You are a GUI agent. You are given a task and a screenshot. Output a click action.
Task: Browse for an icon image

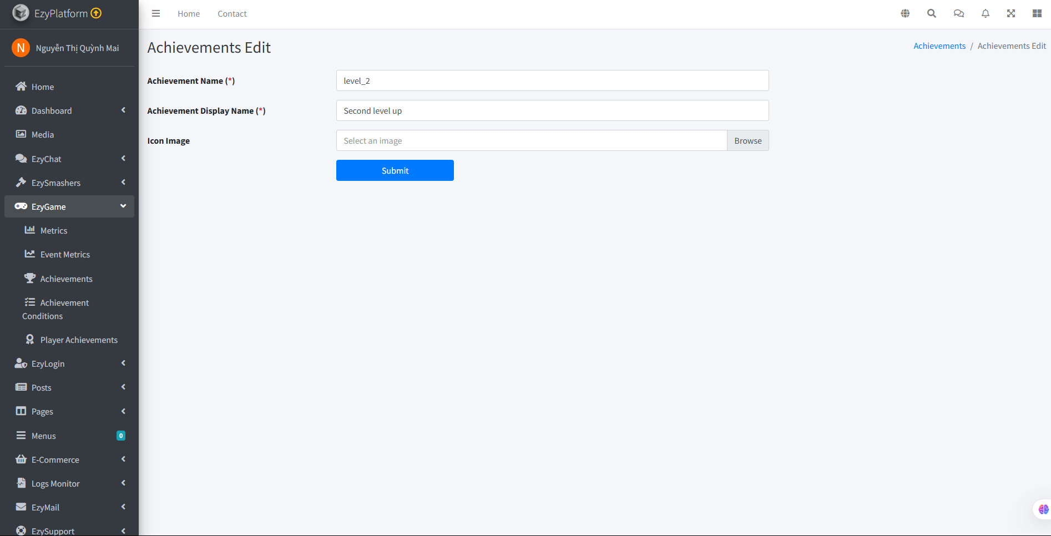point(747,140)
